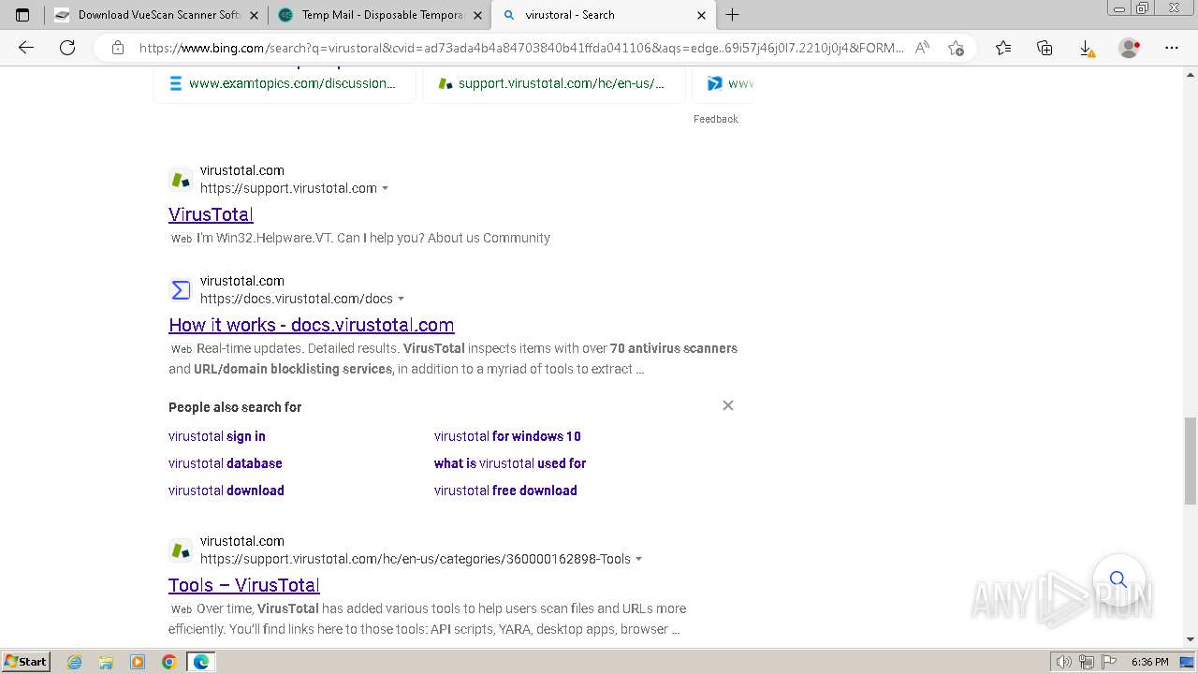Close the virustoral Search tab
This screenshot has height=674, width=1198.
pos(701,15)
